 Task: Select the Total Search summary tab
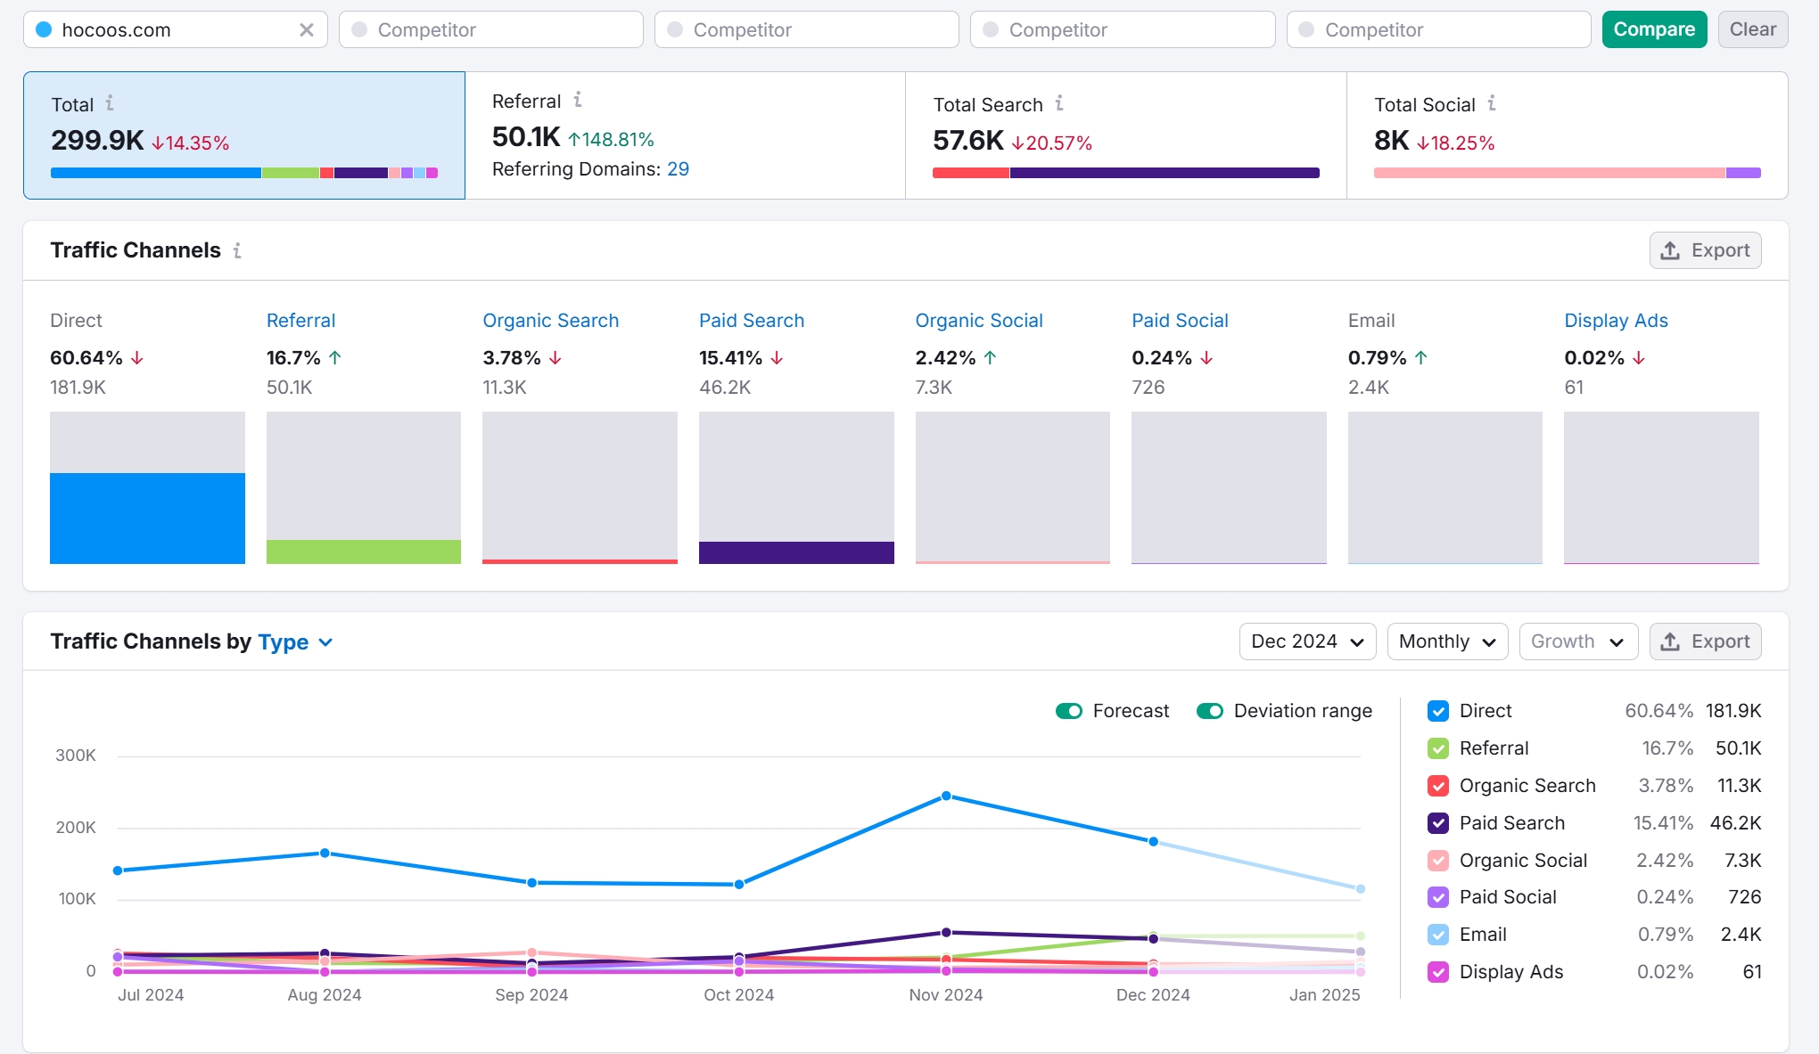pos(1125,135)
